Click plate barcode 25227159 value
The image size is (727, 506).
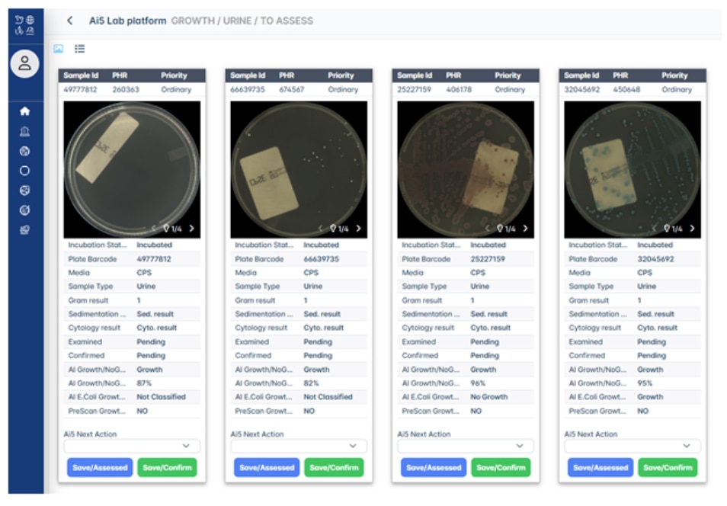[488, 259]
